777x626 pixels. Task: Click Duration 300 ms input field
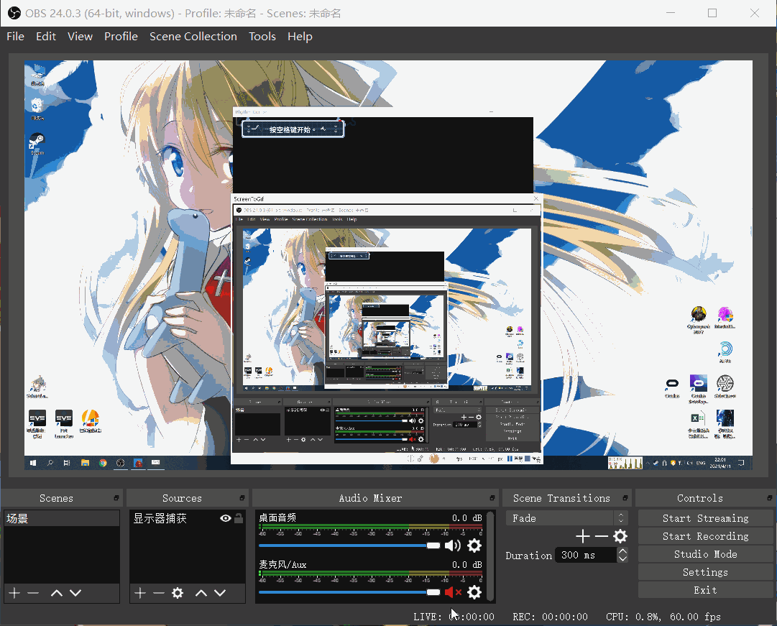pos(586,555)
